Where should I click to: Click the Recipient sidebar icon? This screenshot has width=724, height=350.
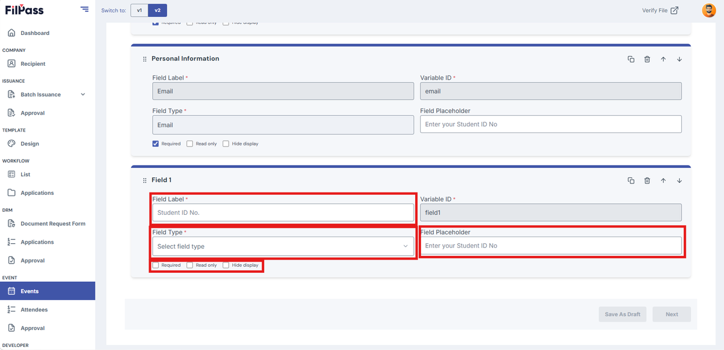pyautogui.click(x=11, y=63)
